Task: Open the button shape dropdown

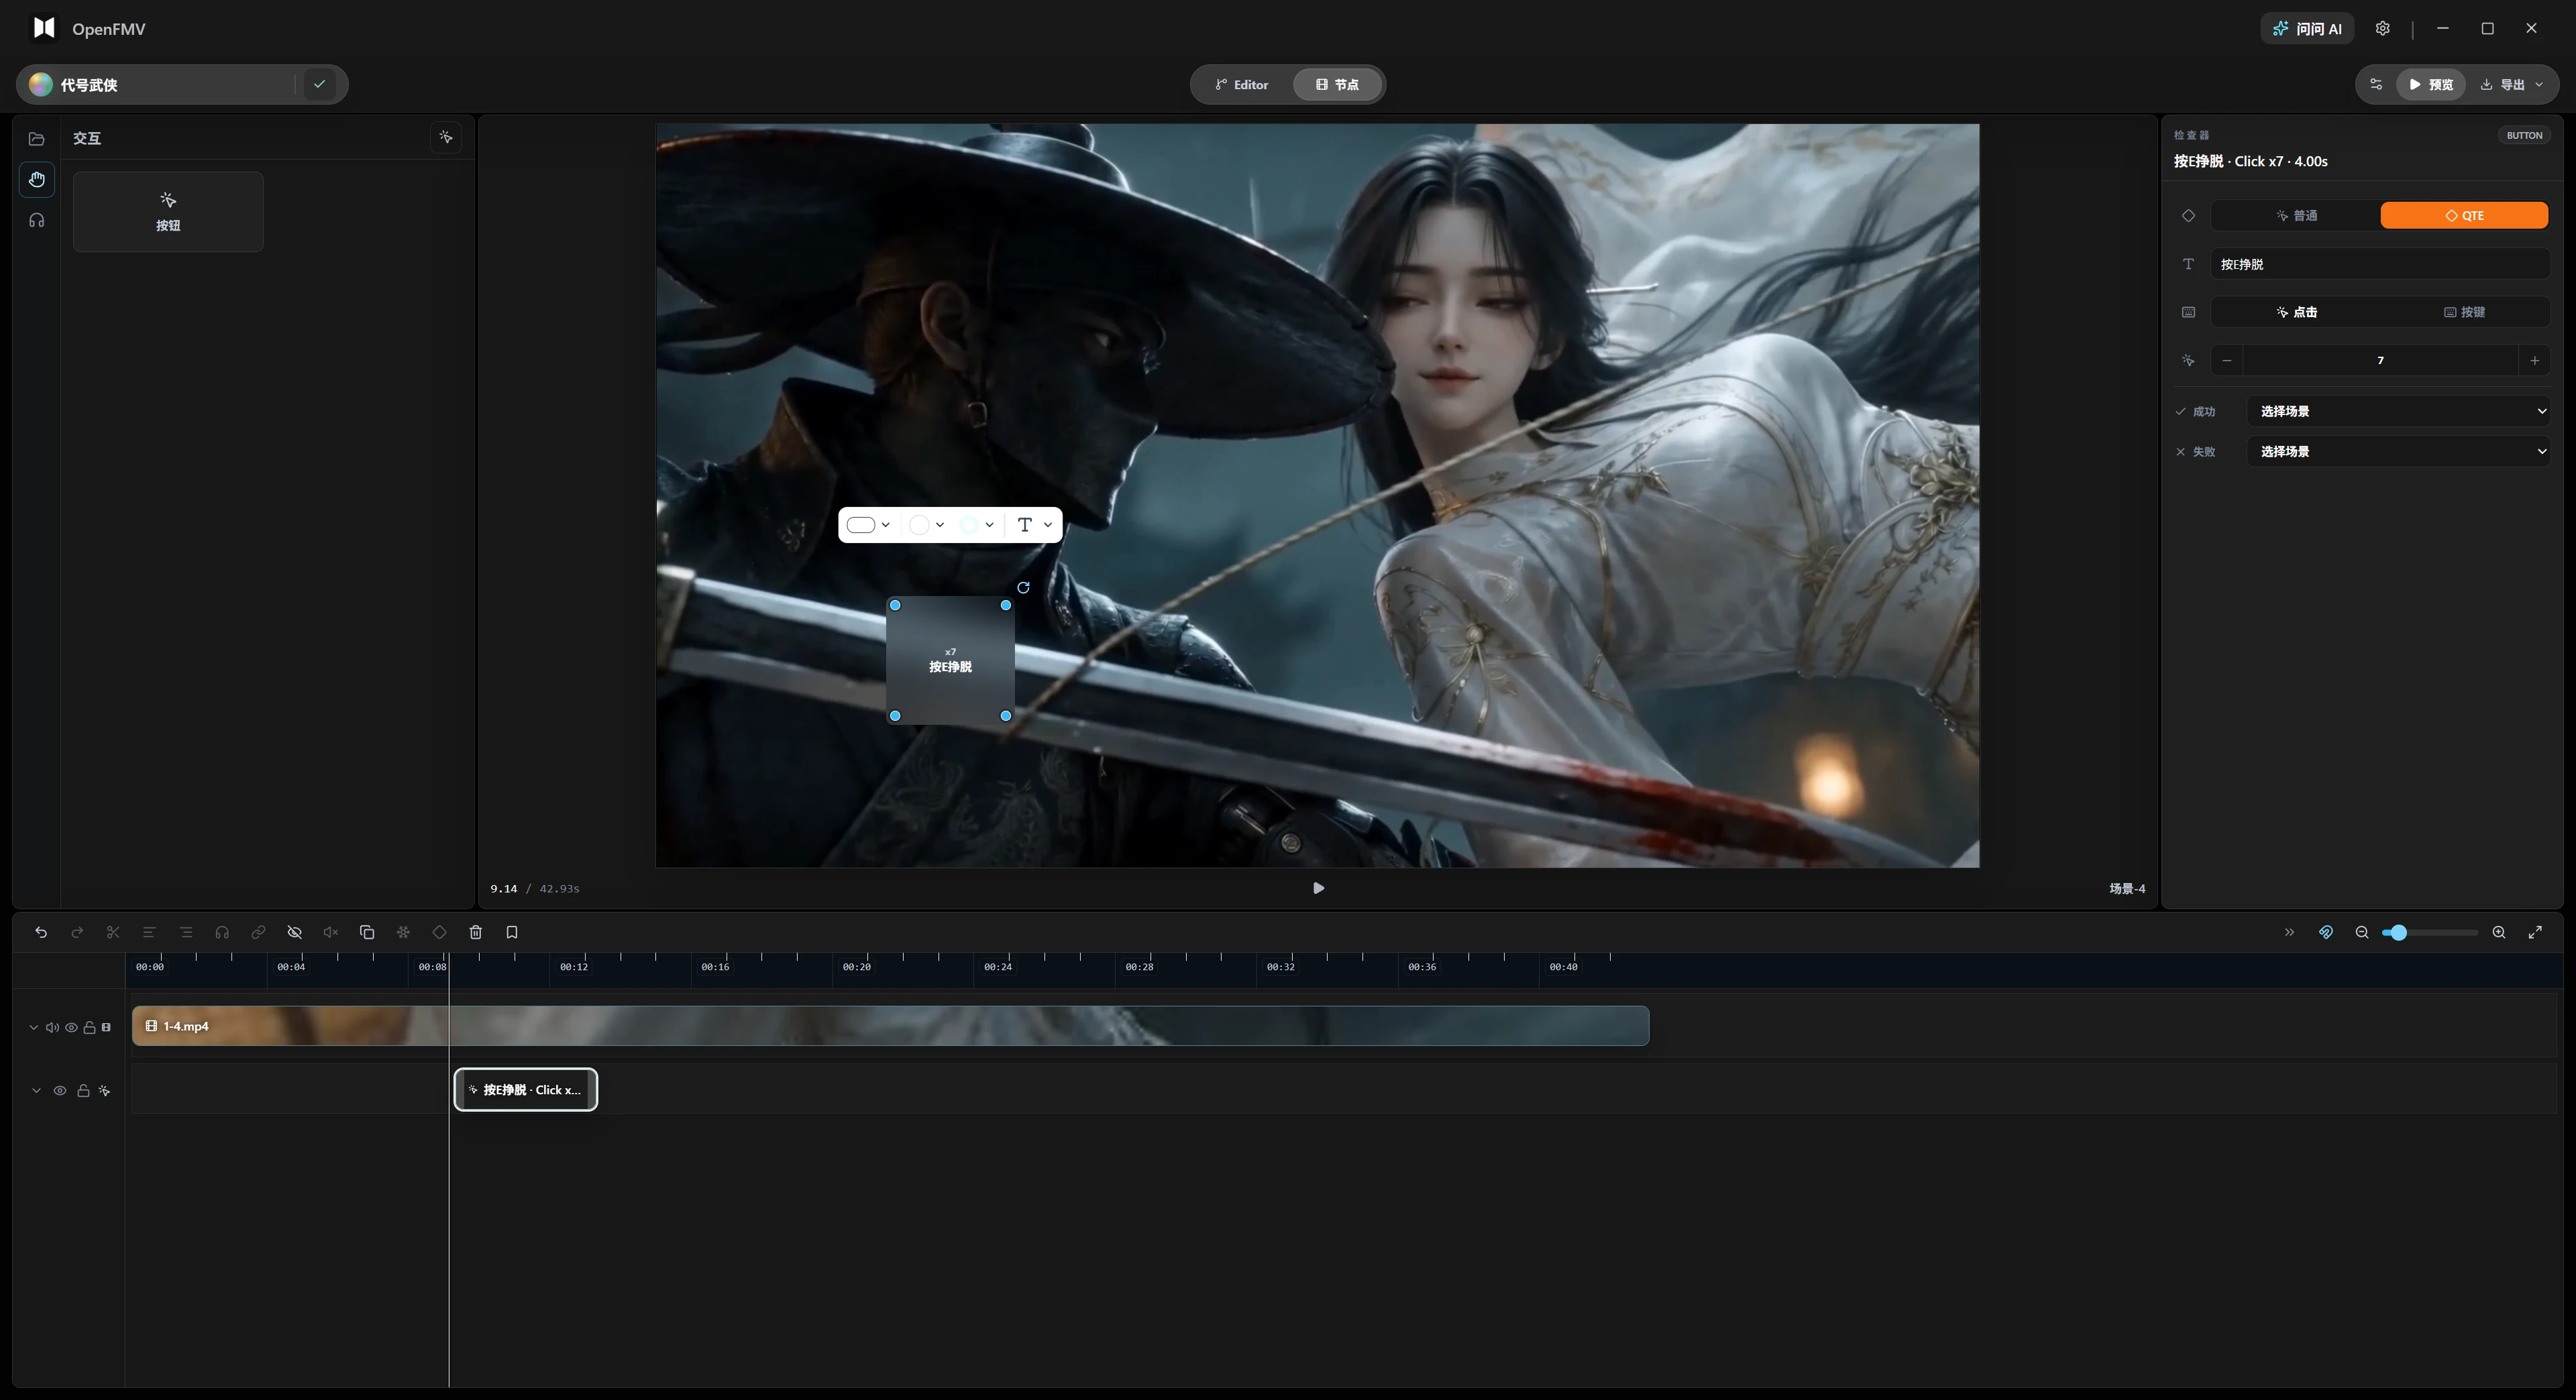Action: coord(868,524)
